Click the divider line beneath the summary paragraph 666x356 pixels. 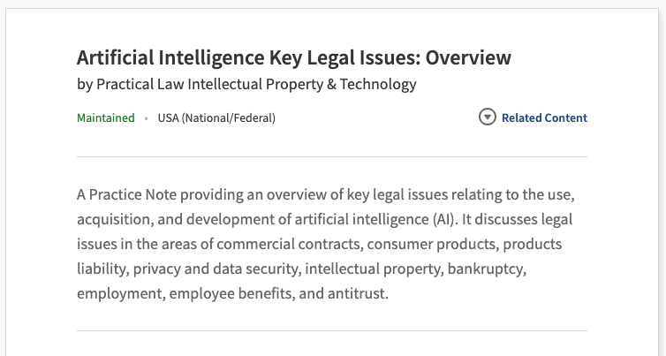(332, 330)
